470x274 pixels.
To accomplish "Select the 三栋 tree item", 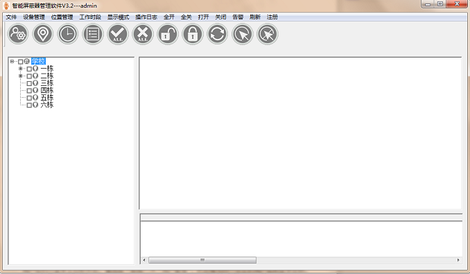I will pos(47,83).
